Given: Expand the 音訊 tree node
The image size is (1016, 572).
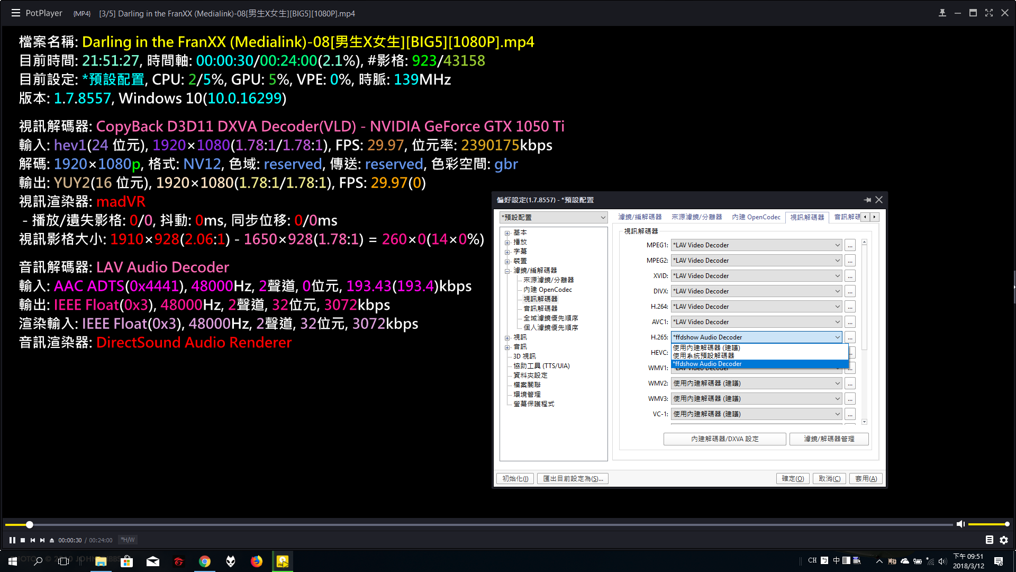Looking at the screenshot, I should (x=507, y=347).
